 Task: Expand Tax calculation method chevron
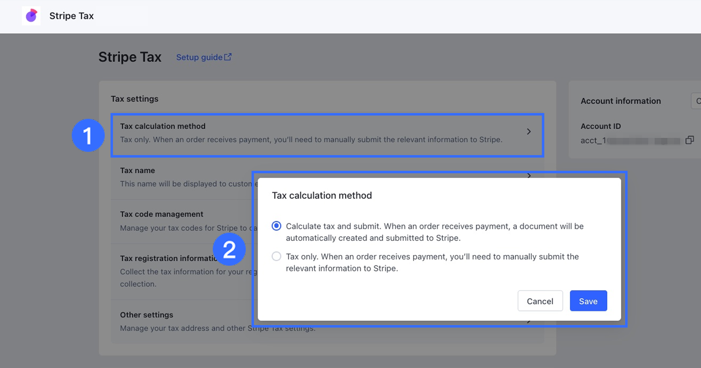(529, 132)
